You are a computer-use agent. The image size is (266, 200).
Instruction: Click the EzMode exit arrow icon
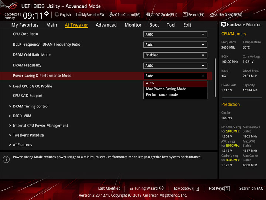(197, 189)
